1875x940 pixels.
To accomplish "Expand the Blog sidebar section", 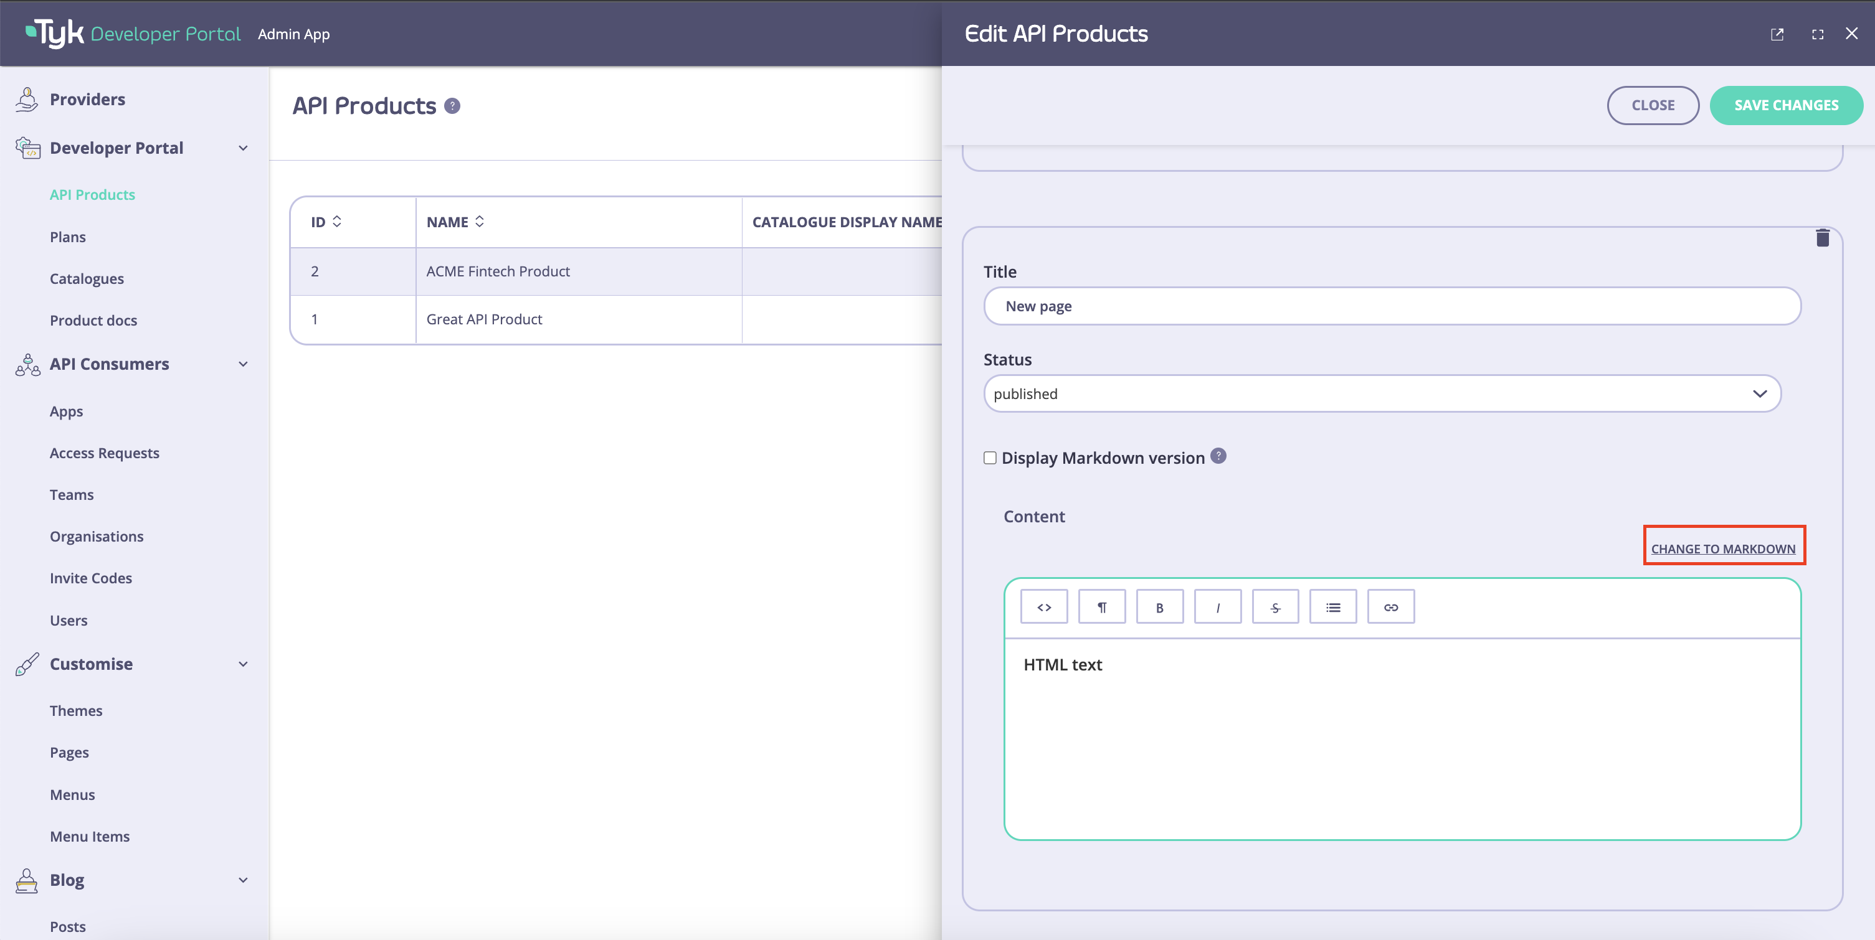I will tap(243, 880).
